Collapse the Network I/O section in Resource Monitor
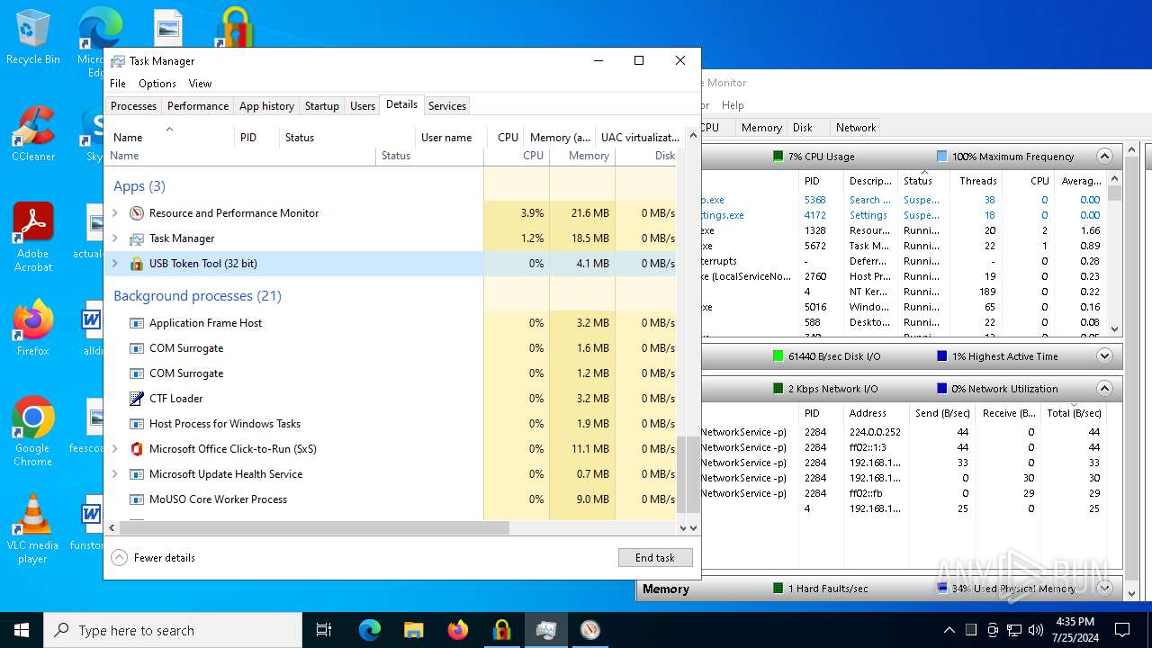The width and height of the screenshot is (1152, 648). pyautogui.click(x=1104, y=388)
